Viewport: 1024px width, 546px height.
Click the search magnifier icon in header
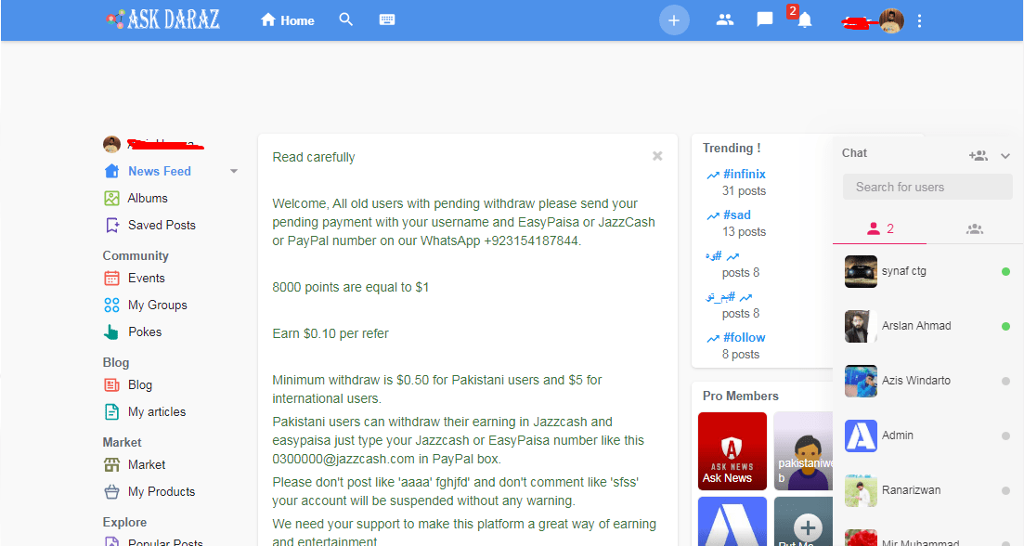[346, 19]
